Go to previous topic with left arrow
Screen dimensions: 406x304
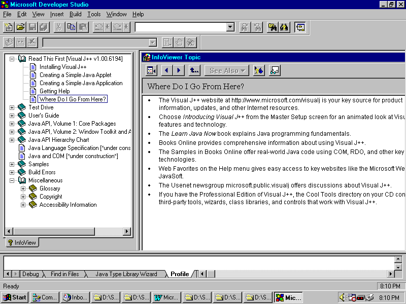[166, 70]
